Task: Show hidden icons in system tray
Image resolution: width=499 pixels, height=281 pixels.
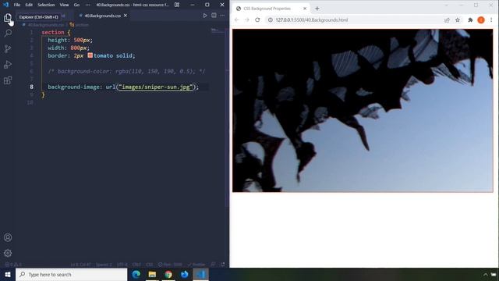Action: click(485, 274)
